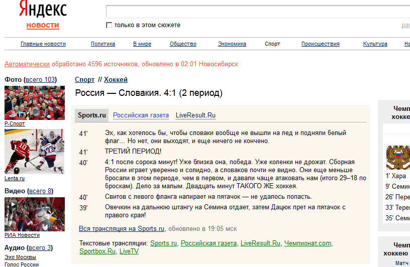Screen dimensions: 410x267
Task: Click the Автоматически link
Action: pyautogui.click(x=27, y=64)
